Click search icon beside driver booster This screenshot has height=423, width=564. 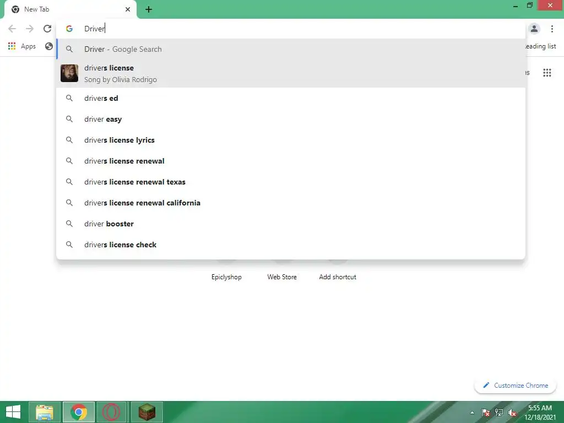(69, 224)
